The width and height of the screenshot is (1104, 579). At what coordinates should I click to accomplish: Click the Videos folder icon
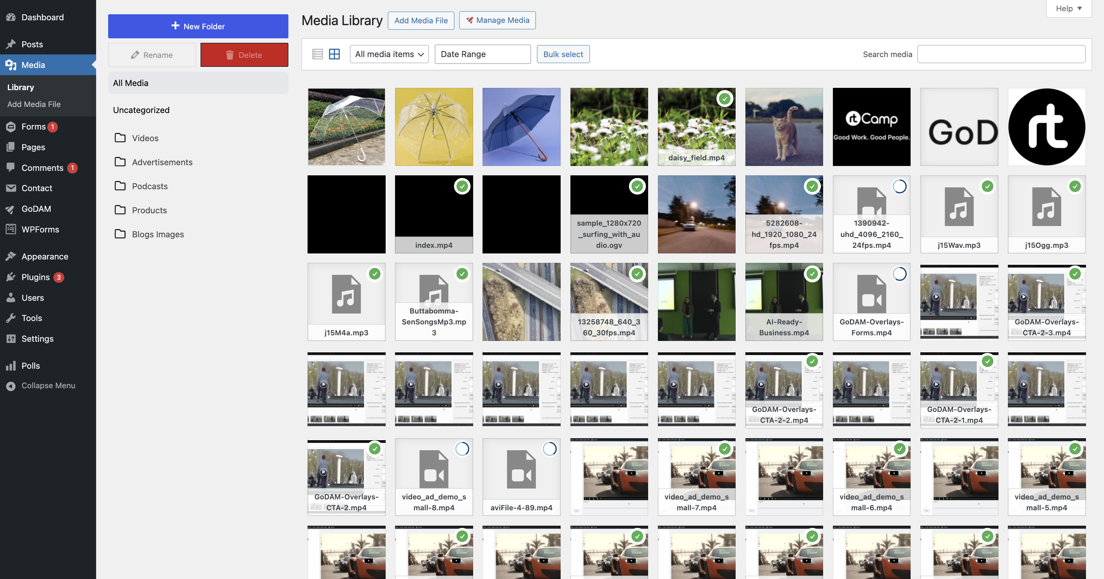point(120,137)
